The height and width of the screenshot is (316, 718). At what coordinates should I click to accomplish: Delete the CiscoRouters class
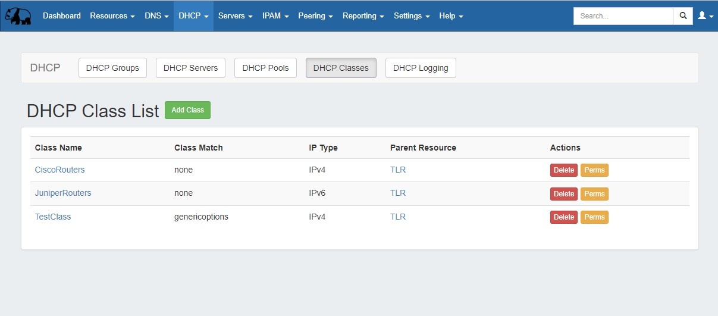[x=563, y=170]
